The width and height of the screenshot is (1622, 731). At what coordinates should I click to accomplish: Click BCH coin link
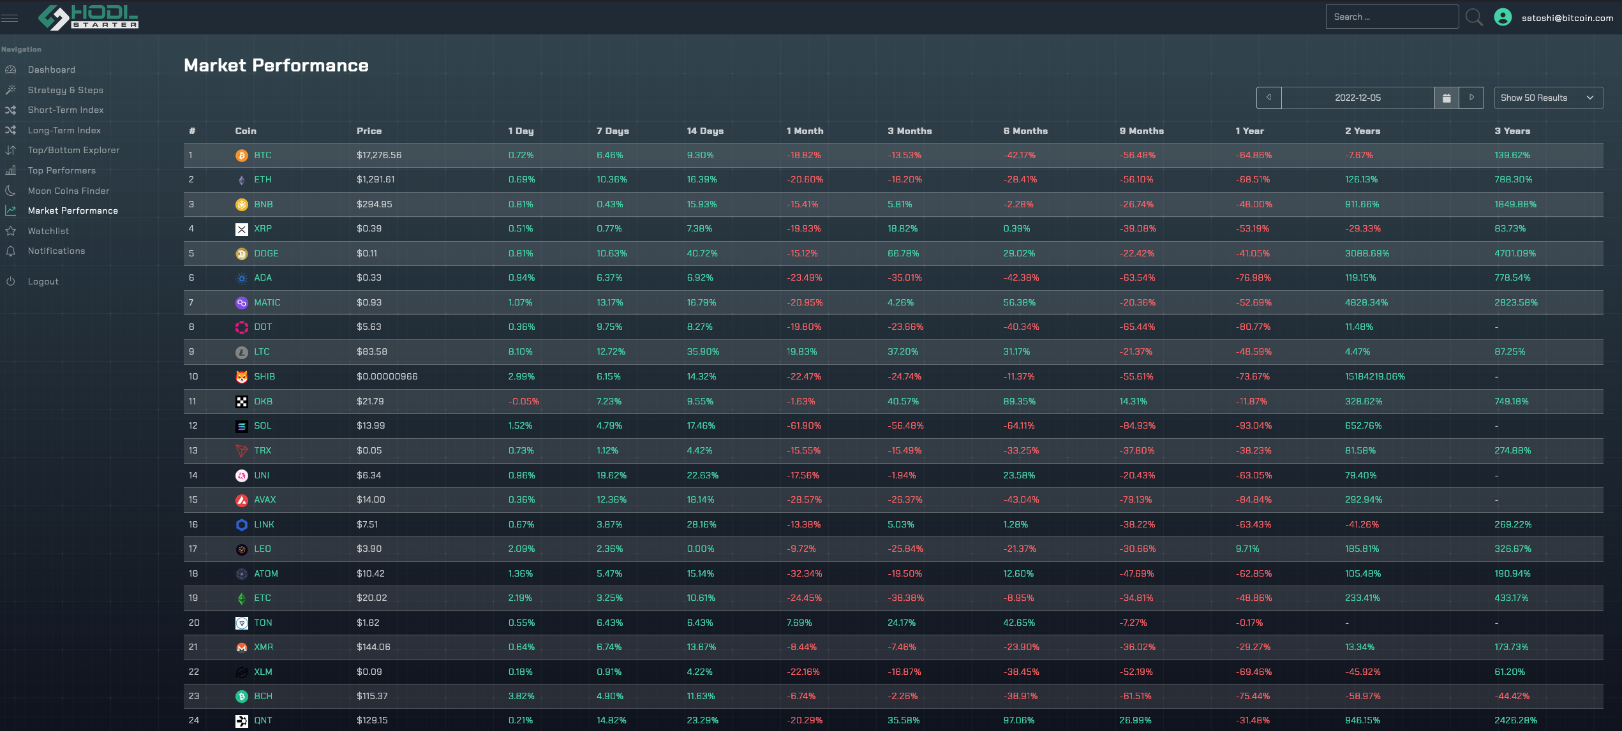point(263,696)
